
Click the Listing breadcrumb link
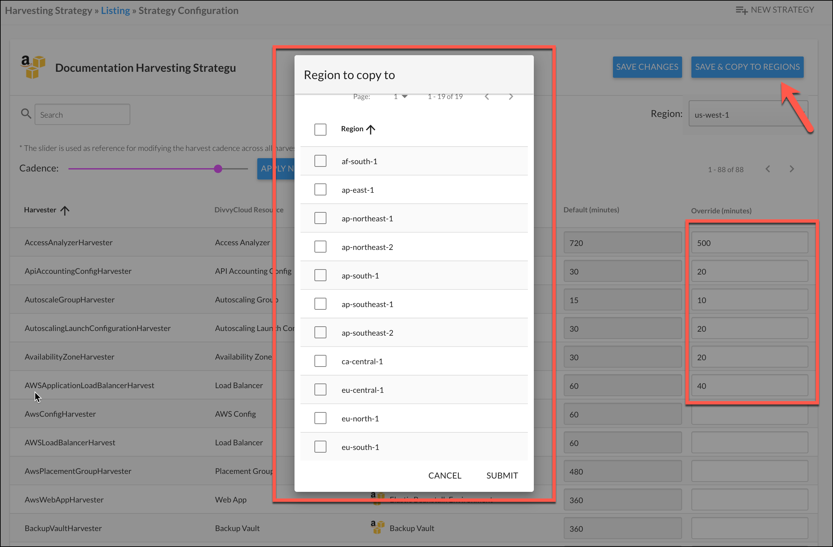115,11
